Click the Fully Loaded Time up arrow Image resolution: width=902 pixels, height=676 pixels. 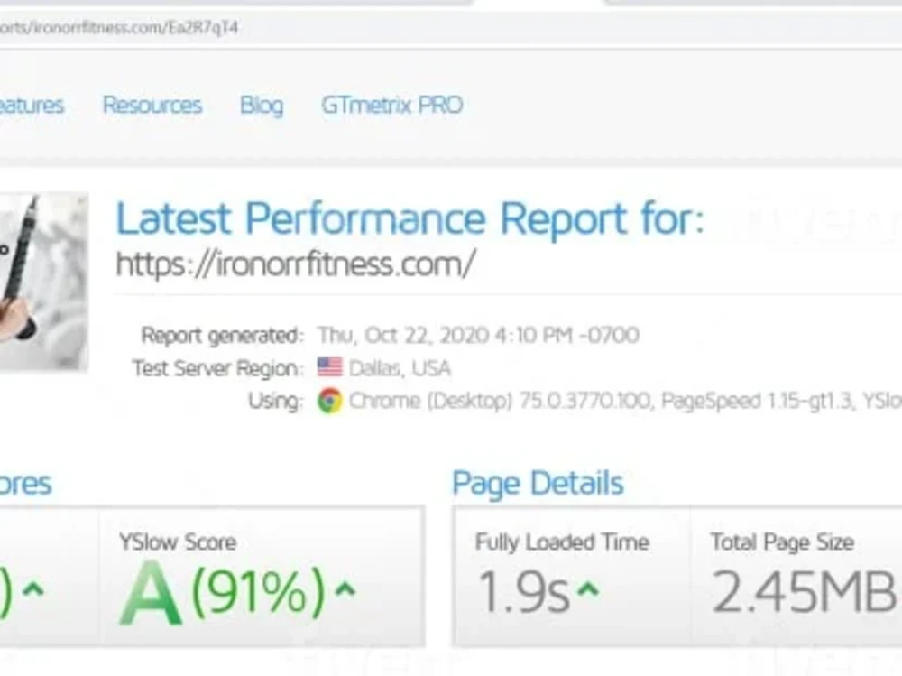(588, 589)
